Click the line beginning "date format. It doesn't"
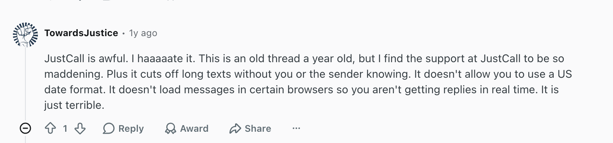Viewport: 613px width, 143px height. pyautogui.click(x=301, y=90)
